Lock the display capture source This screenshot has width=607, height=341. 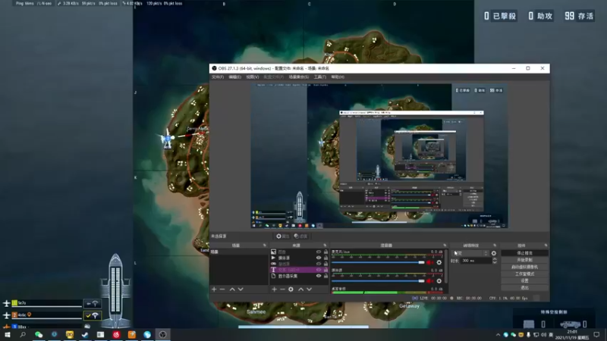click(326, 276)
